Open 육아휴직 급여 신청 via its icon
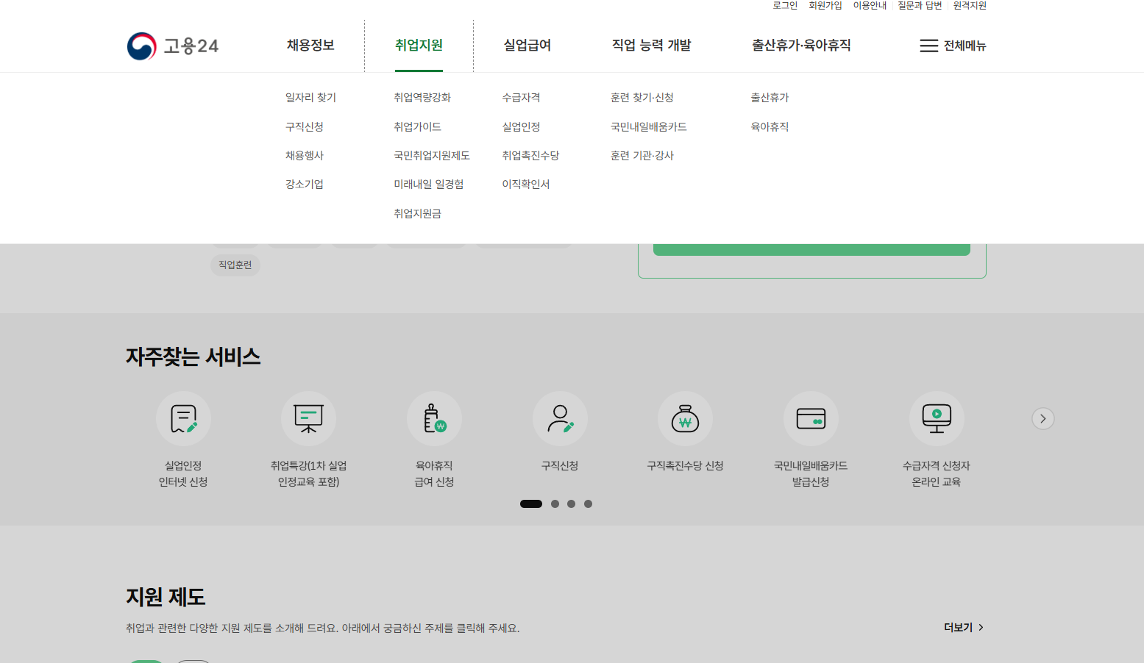The image size is (1144, 663). (434, 418)
